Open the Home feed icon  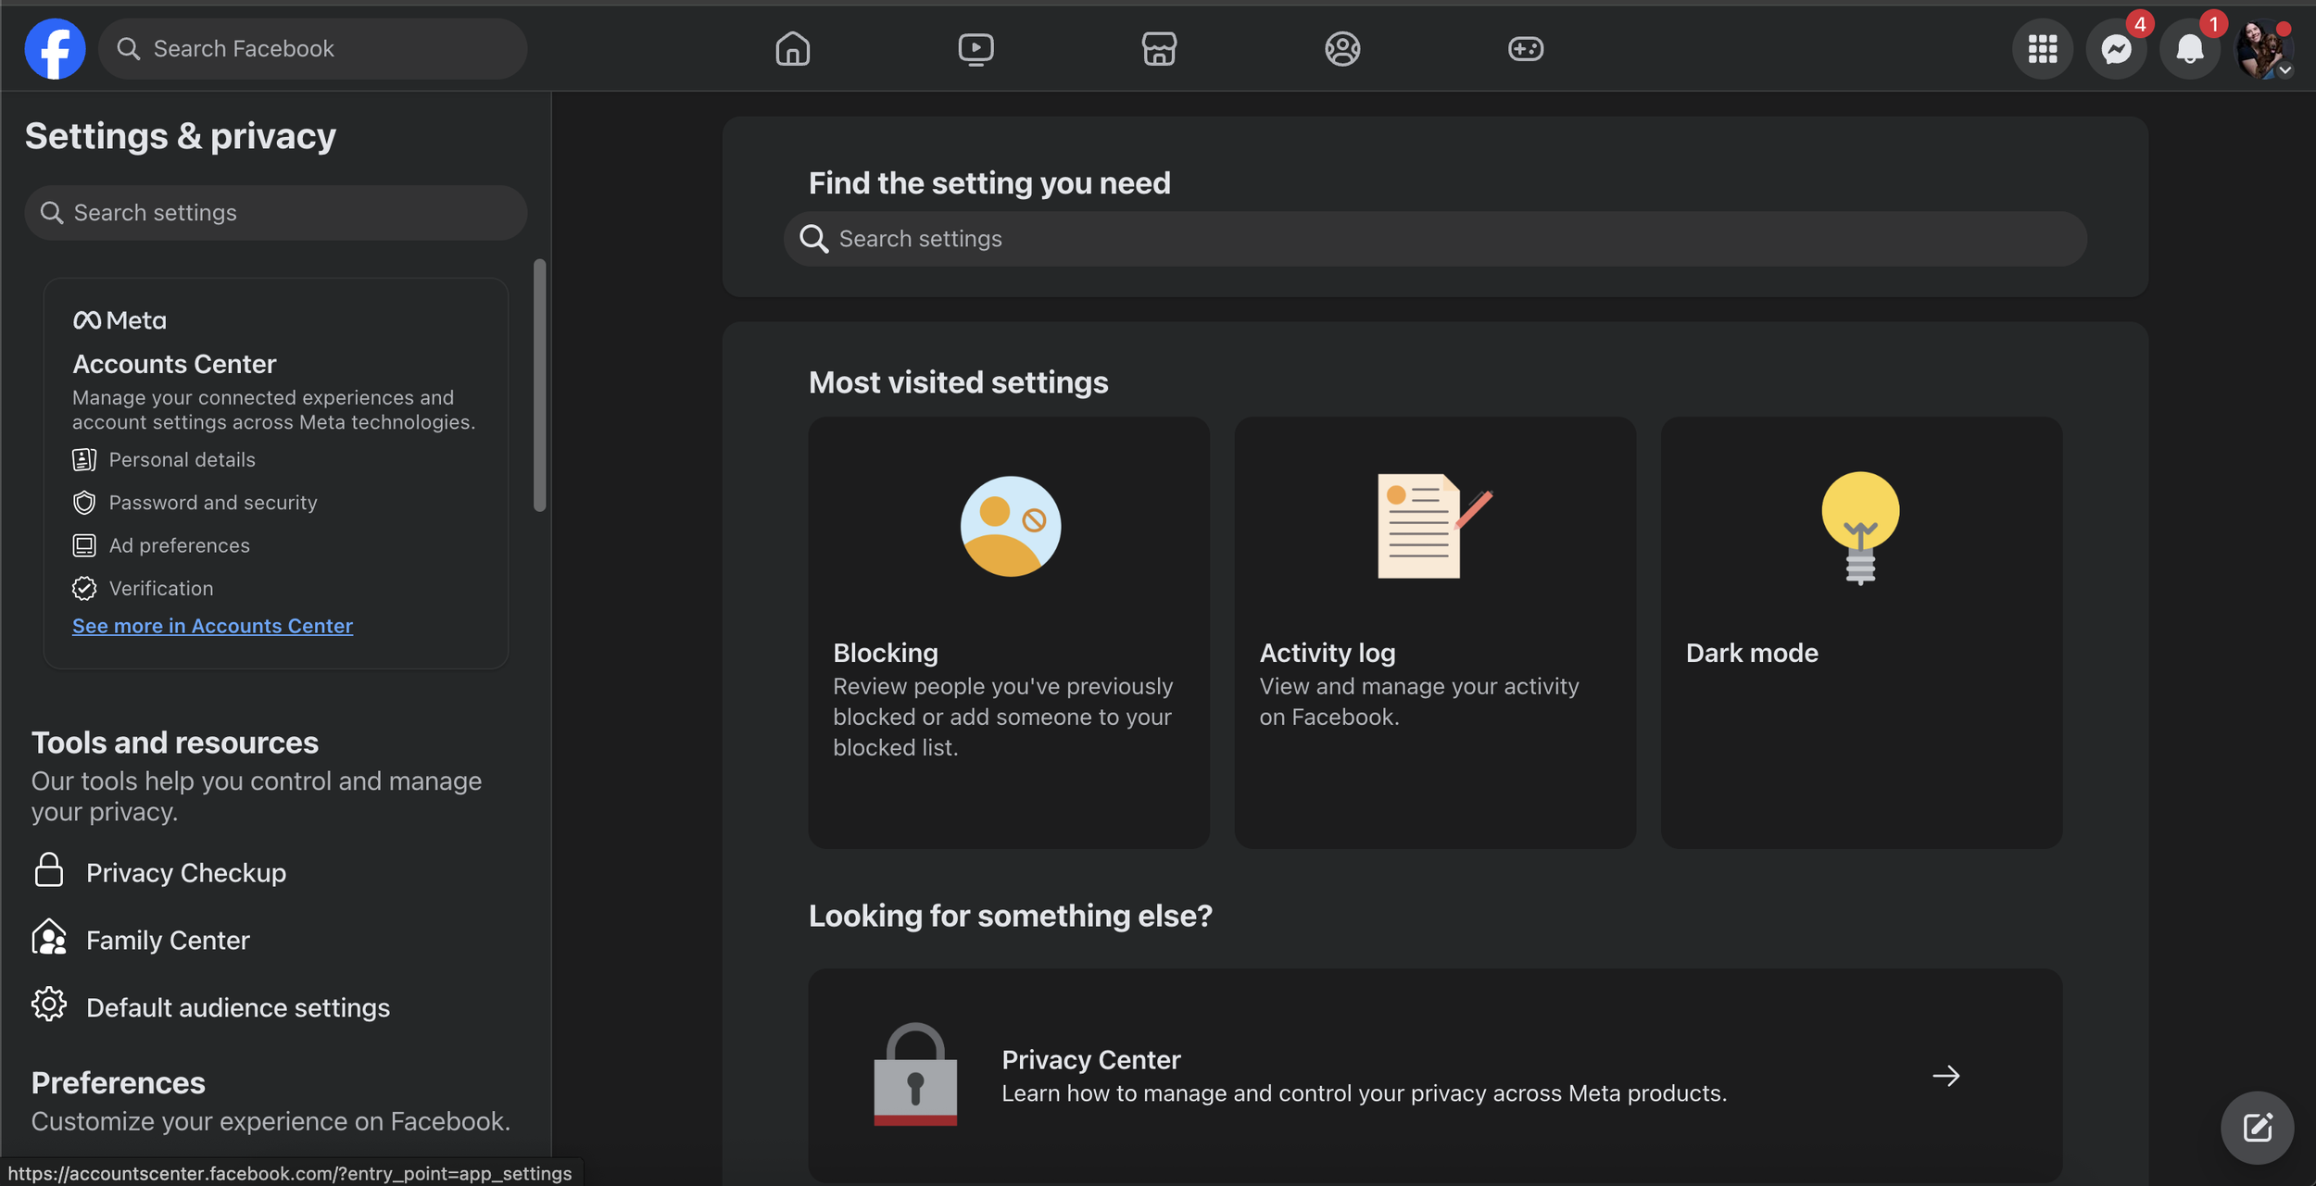point(791,48)
